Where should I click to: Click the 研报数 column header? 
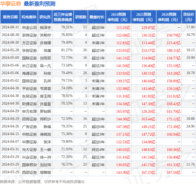(x=81, y=17)
